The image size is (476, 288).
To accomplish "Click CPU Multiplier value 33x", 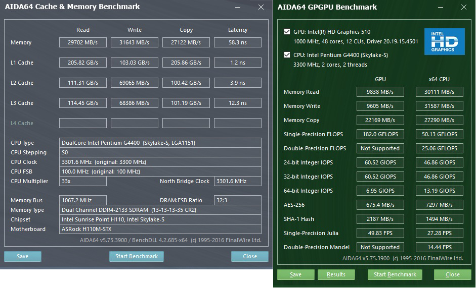I will [x=83, y=181].
